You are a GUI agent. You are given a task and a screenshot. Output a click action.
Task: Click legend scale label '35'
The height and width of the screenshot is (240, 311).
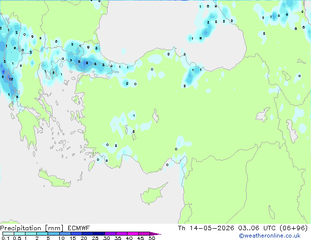[118, 238]
